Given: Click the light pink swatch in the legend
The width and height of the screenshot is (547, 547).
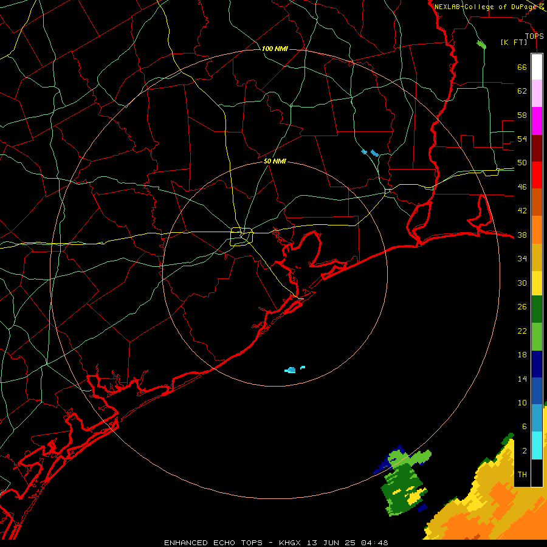Looking at the screenshot, I should 537,93.
